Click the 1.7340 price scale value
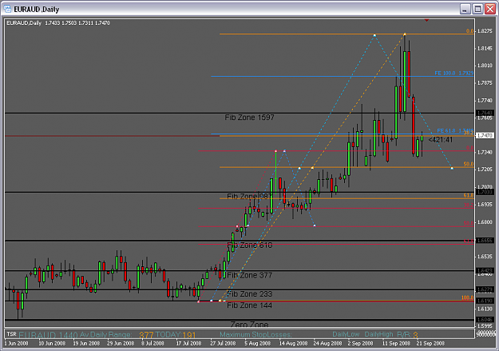The image size is (499, 351). point(485,153)
